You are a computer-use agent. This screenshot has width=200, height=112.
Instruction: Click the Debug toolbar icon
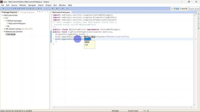(13, 8)
